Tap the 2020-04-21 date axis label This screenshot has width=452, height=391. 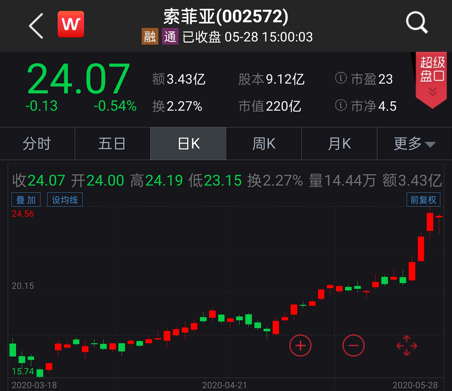[224, 385]
